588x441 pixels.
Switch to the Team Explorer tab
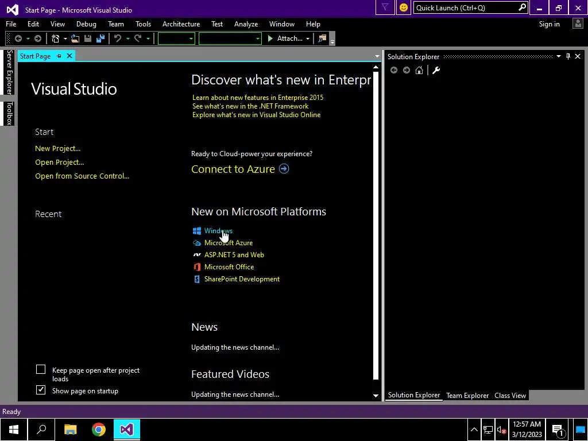point(467,395)
